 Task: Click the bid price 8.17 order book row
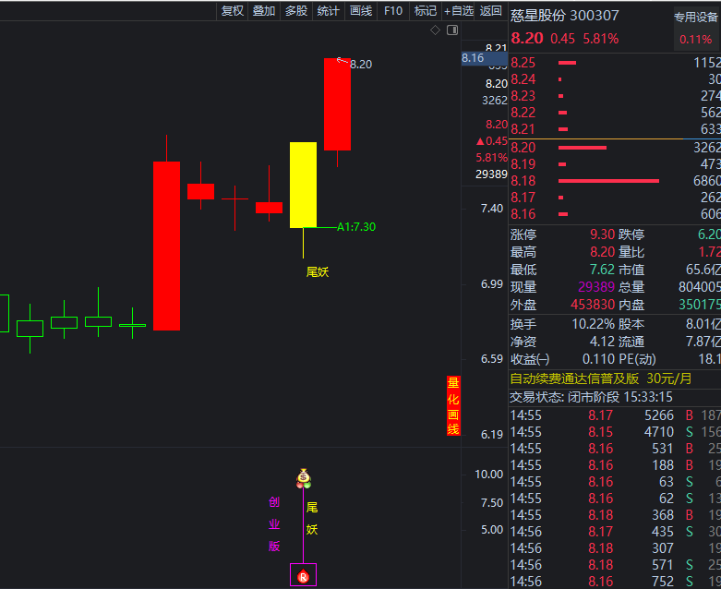(x=615, y=198)
